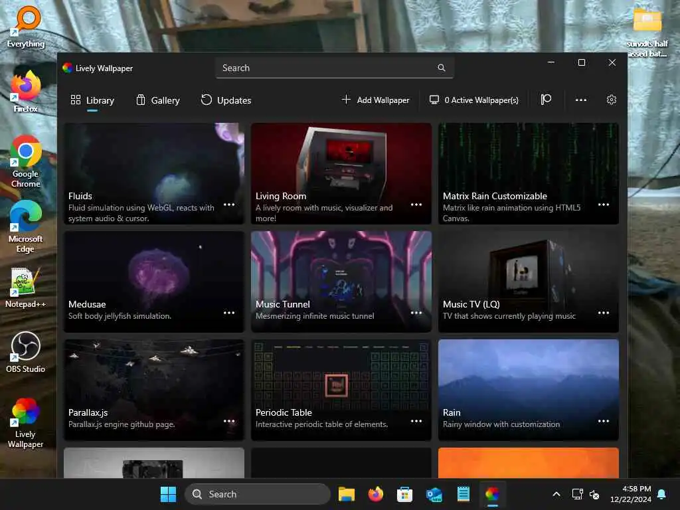This screenshot has height=510, width=680.
Task: Open Lively Wallpaper settings gear
Action: (x=612, y=100)
